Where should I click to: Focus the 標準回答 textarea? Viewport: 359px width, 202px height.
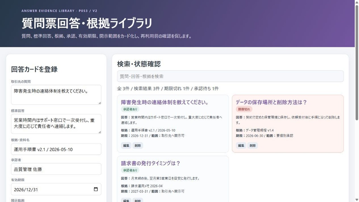pos(56,124)
